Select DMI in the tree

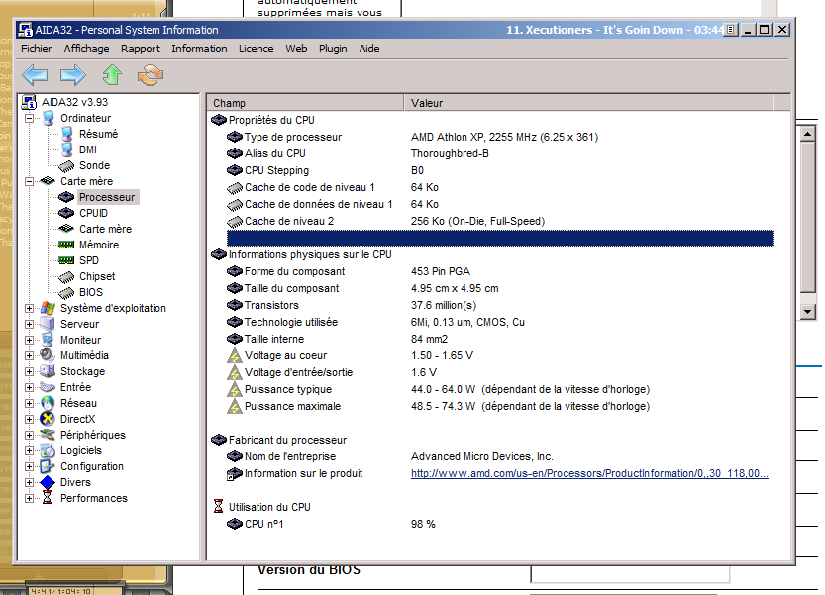(88, 149)
